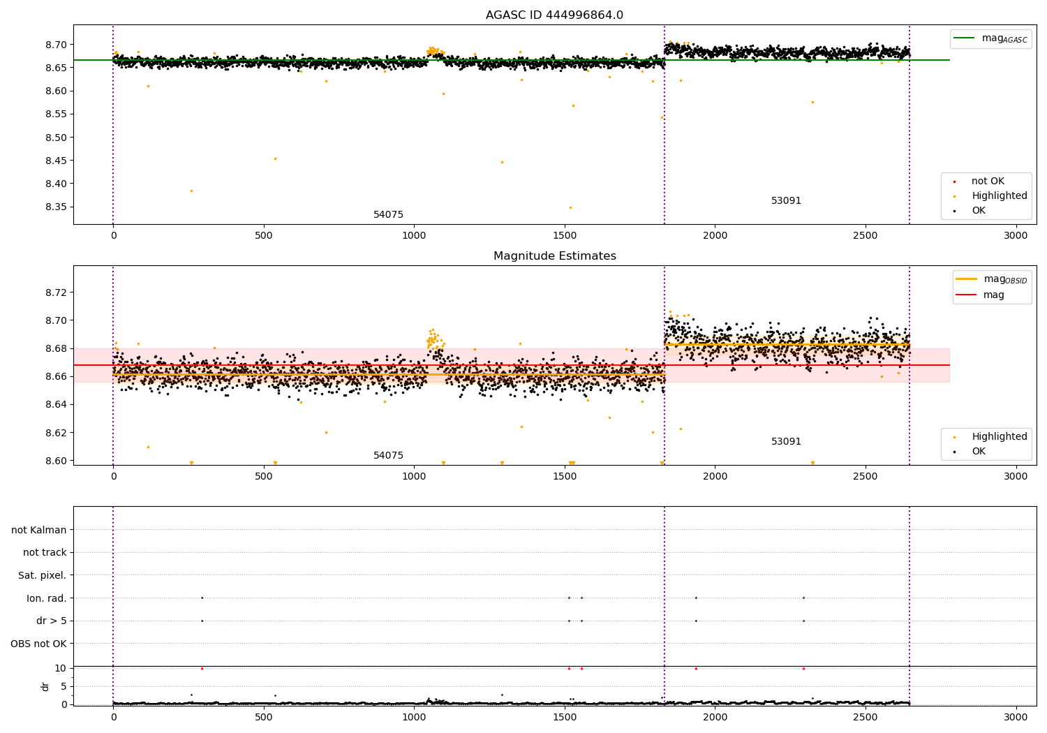The image size is (1047, 733).
Task: Click the 'OBS not OK' row label
Action: (x=38, y=644)
